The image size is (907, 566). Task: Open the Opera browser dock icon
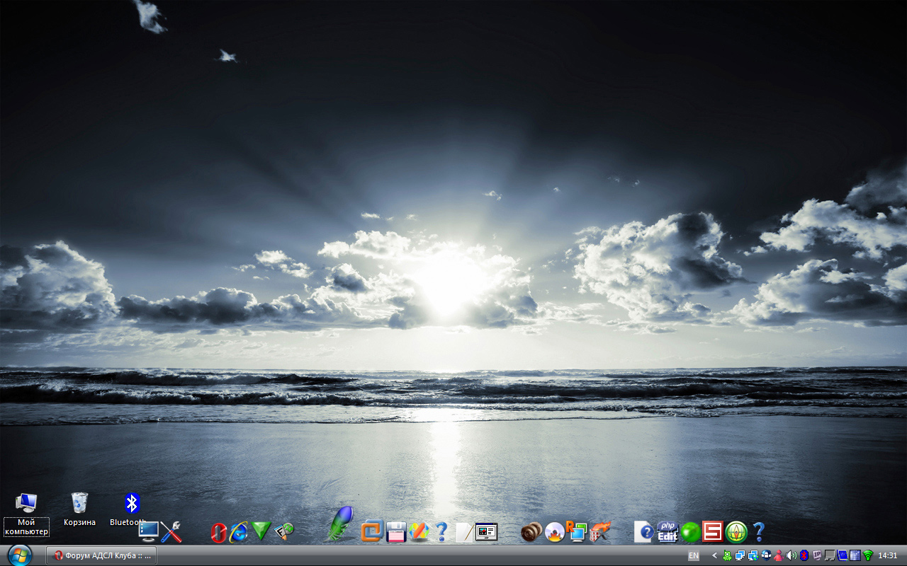click(x=218, y=532)
